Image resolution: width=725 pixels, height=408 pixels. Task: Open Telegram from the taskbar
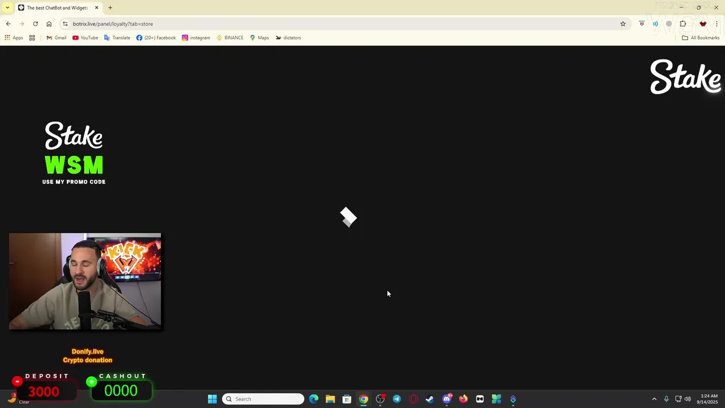click(x=396, y=399)
